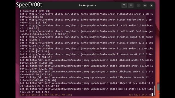Click the terminal cursor block
This screenshot has width=175, height=98.
[x=152, y=95]
